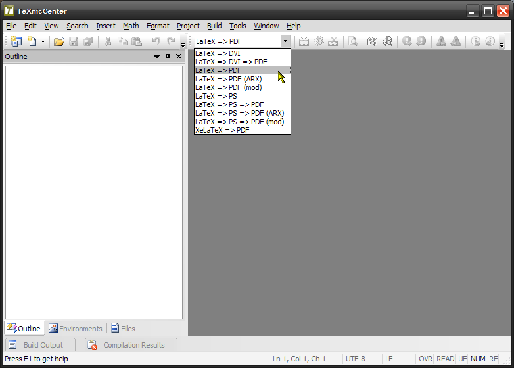Click the Next Error icon
Screen dimensions: 514x368
pyautogui.click(x=407, y=41)
